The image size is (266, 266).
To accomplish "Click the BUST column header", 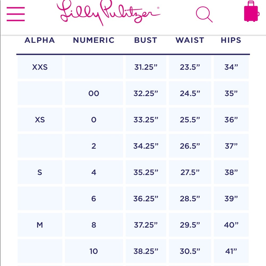I will 146,40.
